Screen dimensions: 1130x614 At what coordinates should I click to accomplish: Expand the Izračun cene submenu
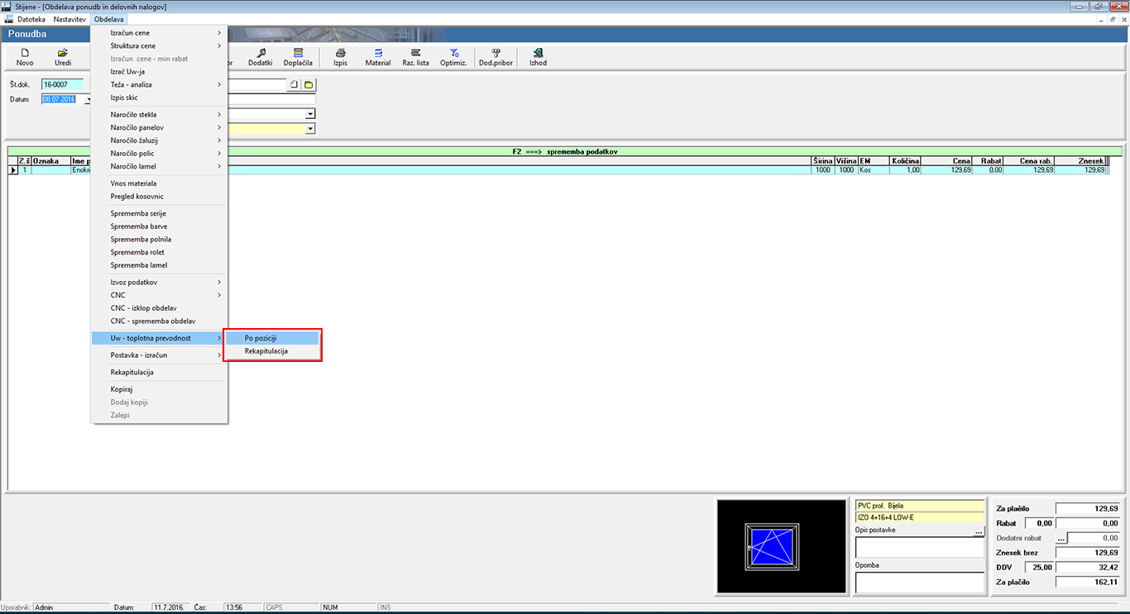(x=159, y=33)
